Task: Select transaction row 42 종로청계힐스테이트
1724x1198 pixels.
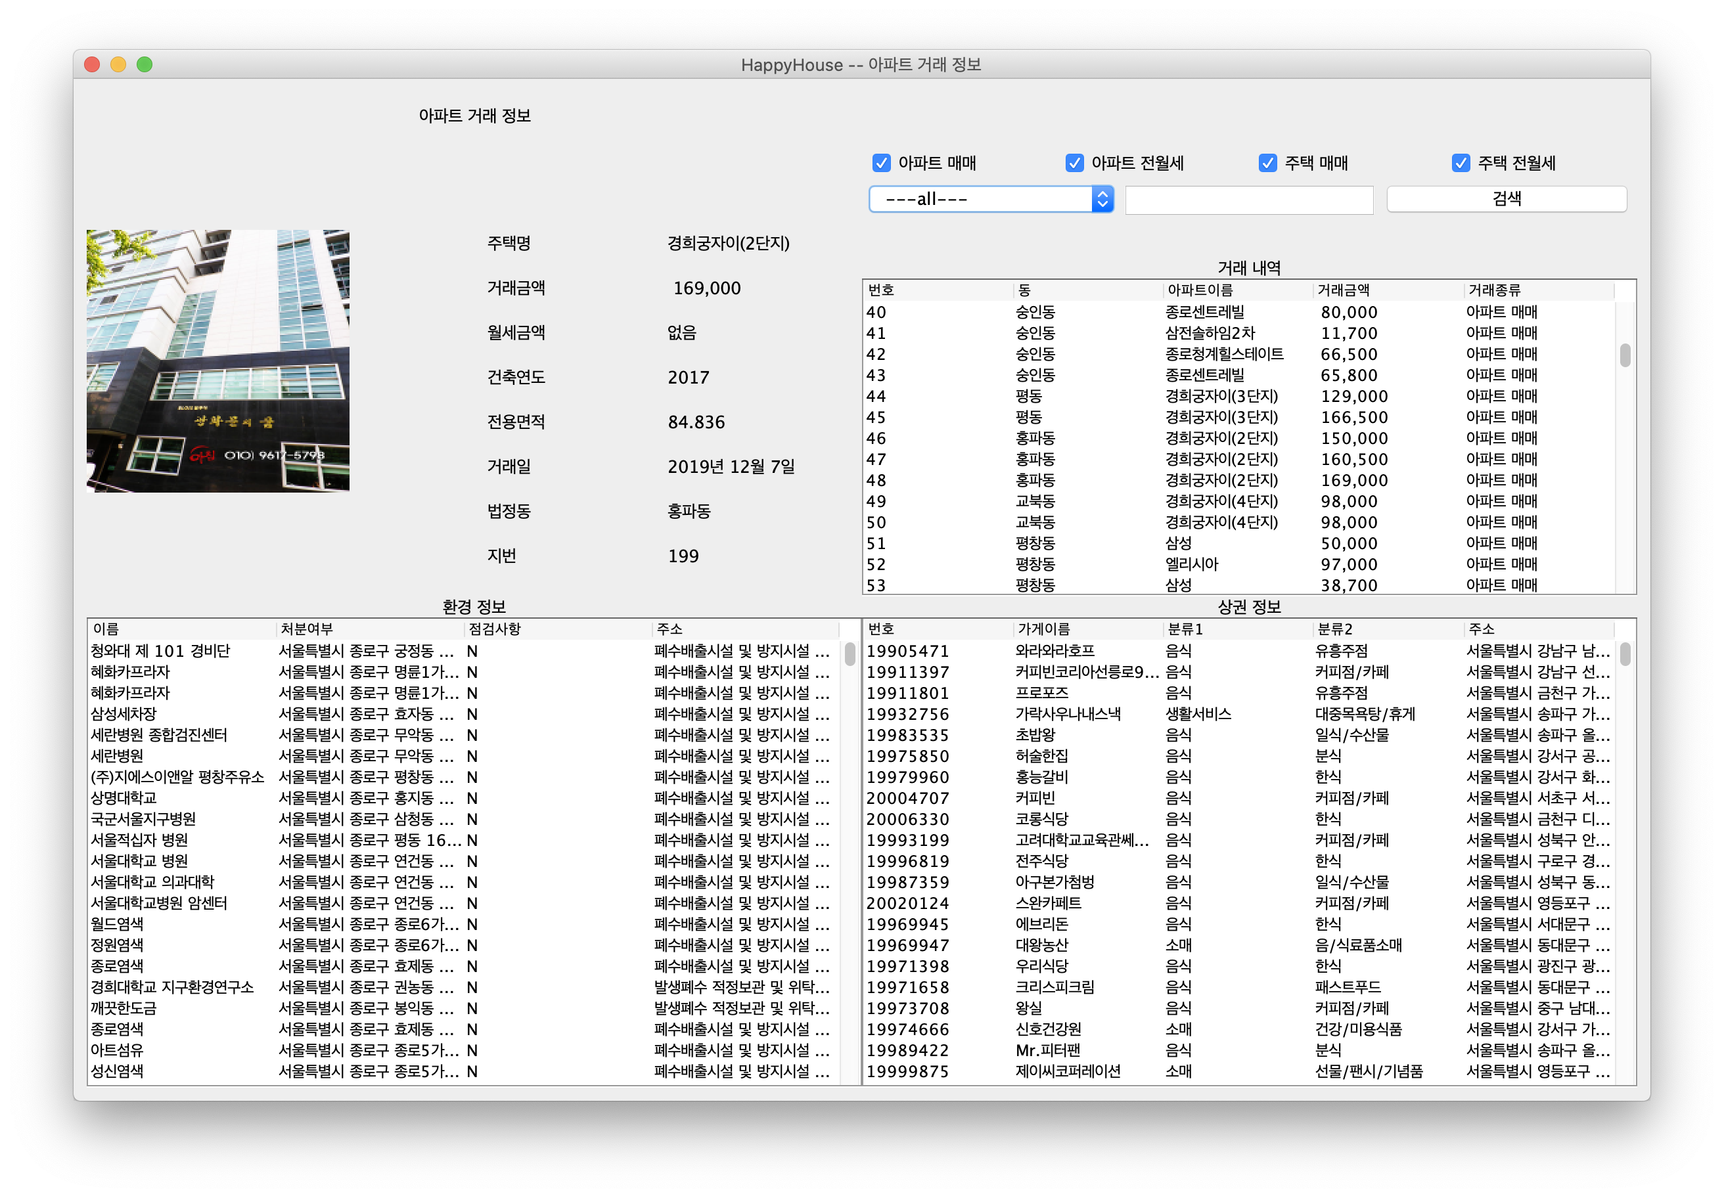Action: (x=1224, y=354)
